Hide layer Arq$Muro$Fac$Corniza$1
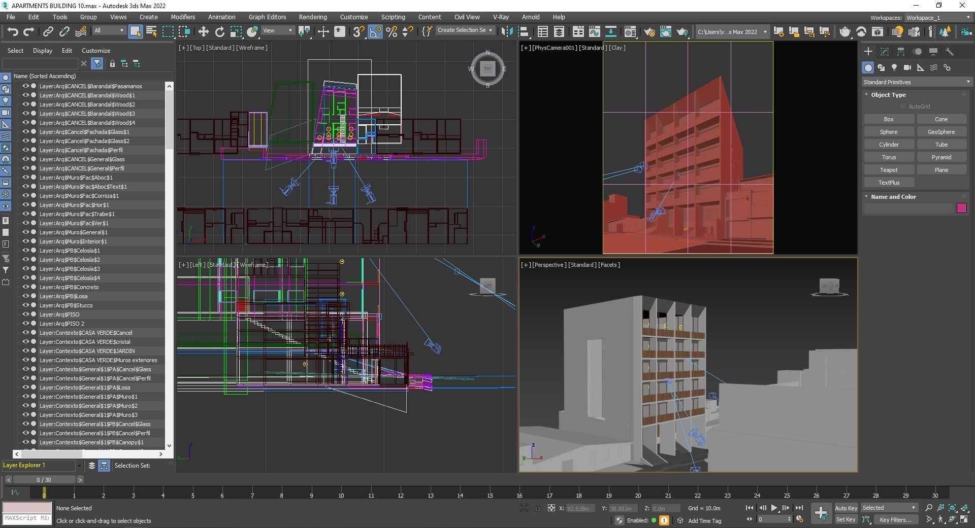The width and height of the screenshot is (975, 528). [25, 196]
